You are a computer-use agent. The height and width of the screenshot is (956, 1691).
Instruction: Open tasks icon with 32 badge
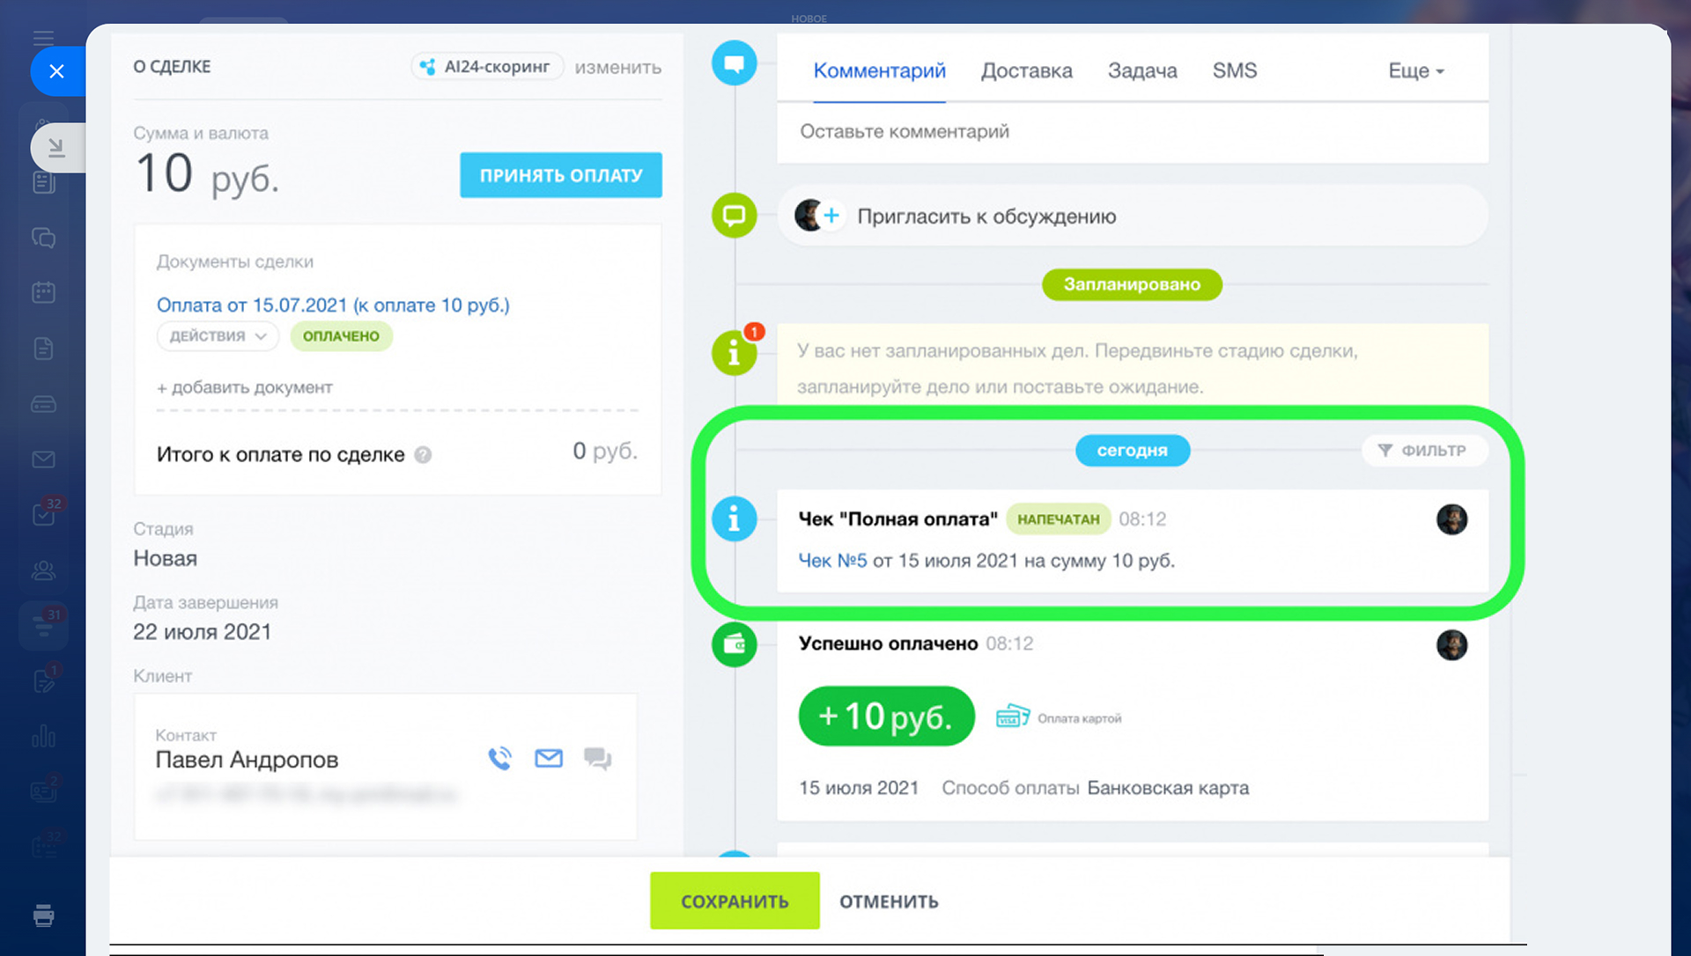coord(43,514)
